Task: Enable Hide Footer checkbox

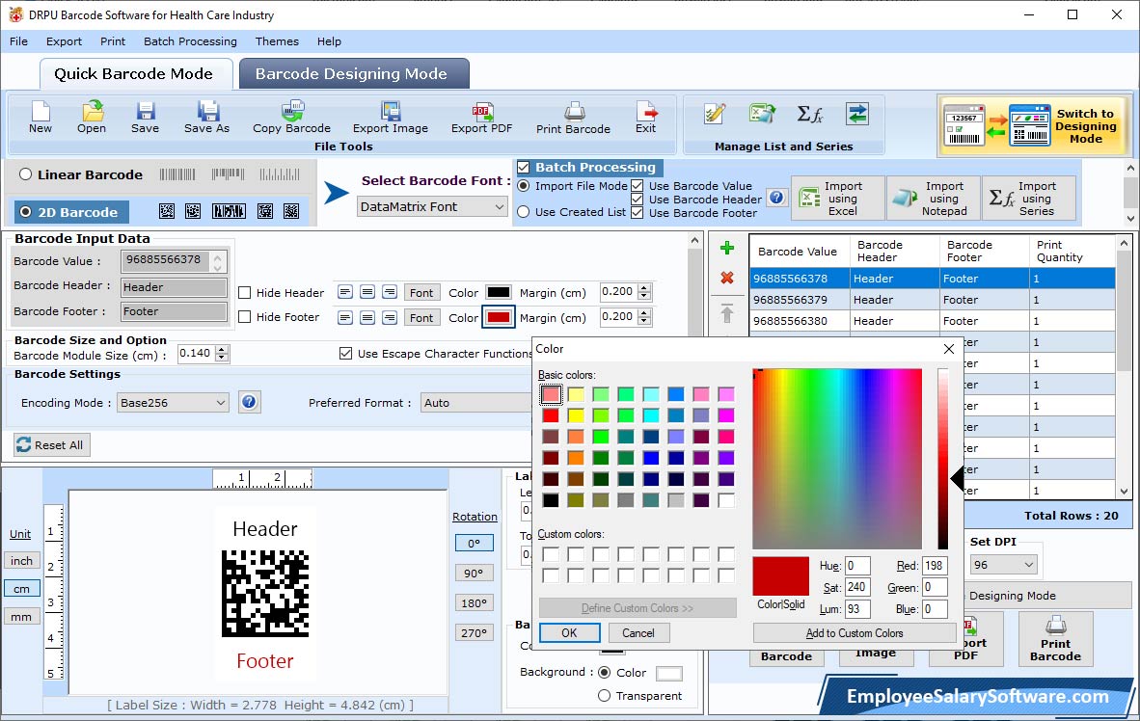Action: pos(245,317)
